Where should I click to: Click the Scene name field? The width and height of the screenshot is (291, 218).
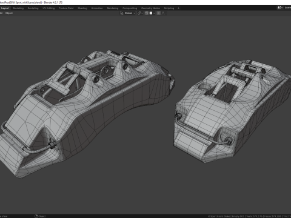click(287, 8)
